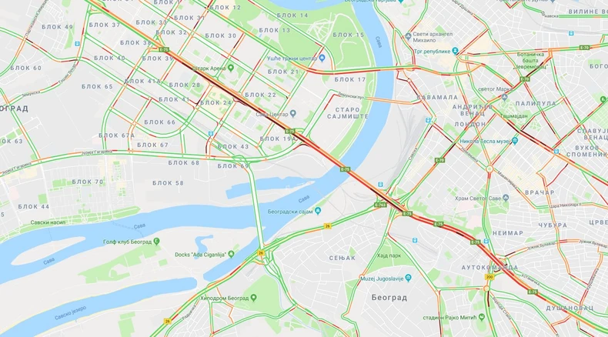
Task: Click the Хиподром Београд green marker
Action: tap(254, 298)
